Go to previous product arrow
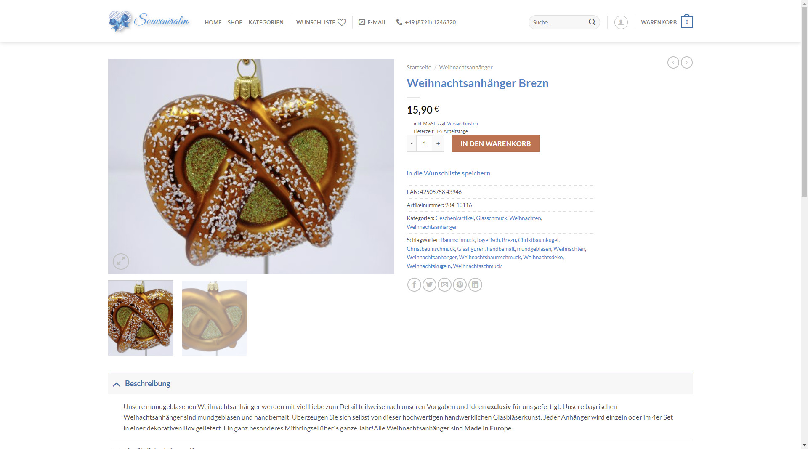 (x=673, y=63)
